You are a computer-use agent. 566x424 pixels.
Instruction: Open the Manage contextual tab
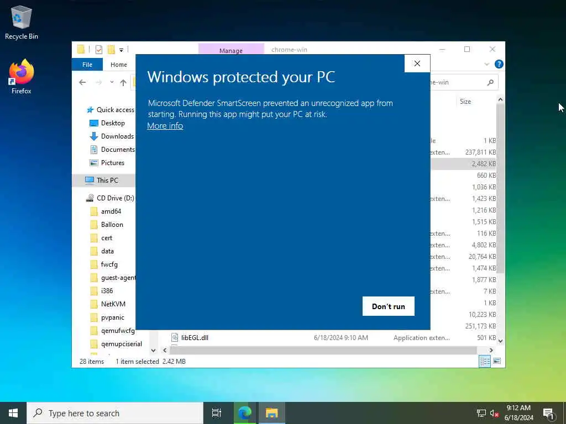[x=231, y=50]
